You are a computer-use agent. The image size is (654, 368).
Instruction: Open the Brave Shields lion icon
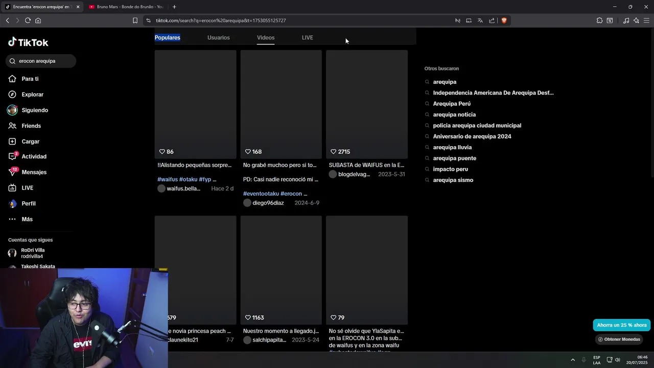(504, 20)
